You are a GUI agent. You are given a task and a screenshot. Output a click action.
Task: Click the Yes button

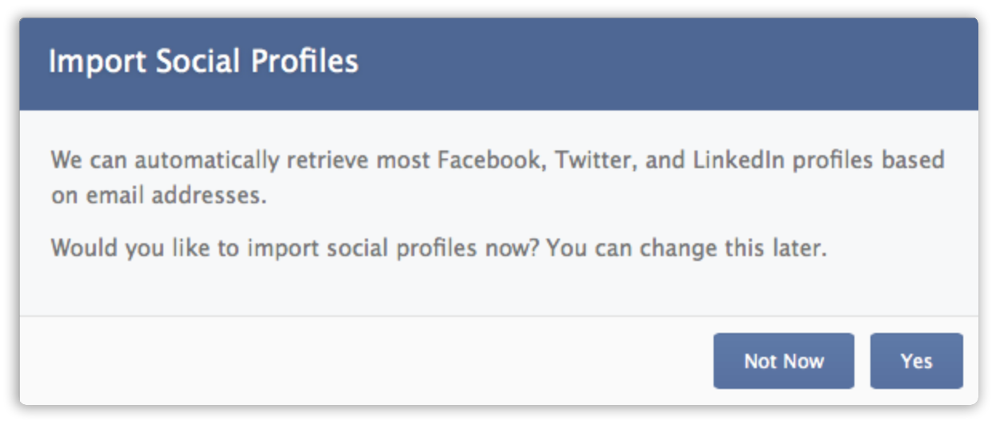(916, 361)
